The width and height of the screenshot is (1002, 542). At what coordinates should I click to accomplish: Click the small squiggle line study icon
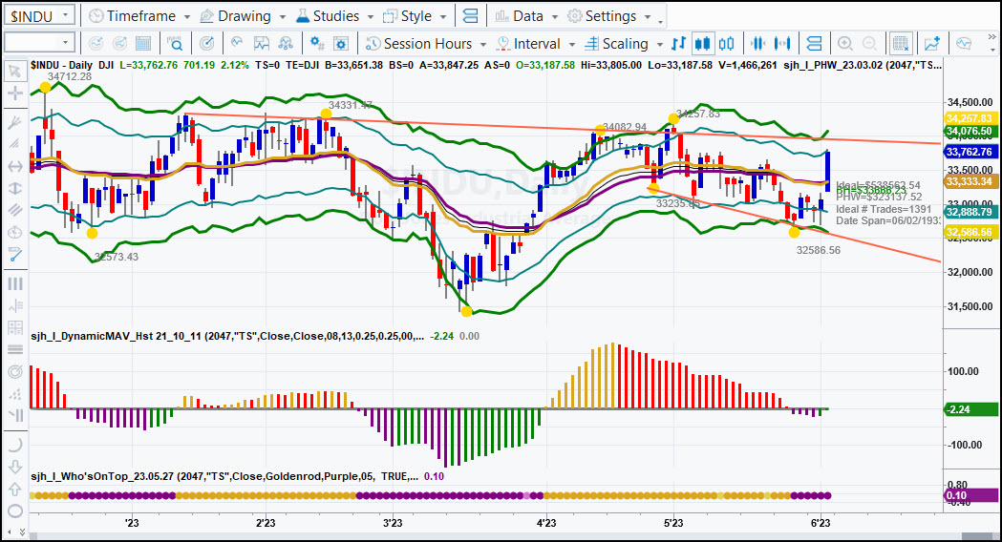(x=237, y=43)
